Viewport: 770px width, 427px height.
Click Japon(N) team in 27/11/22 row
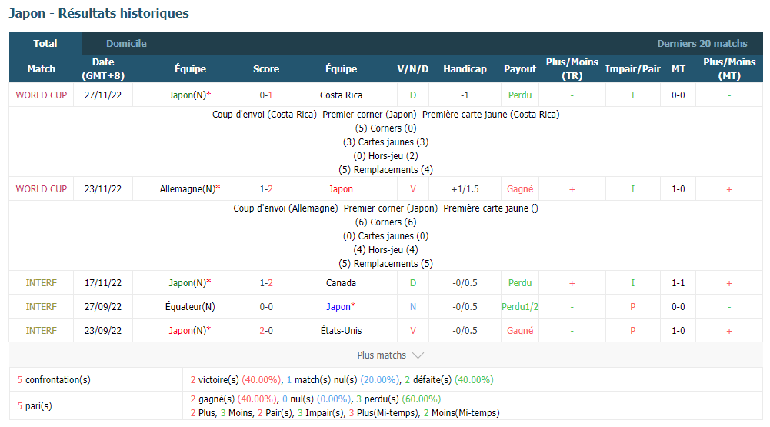click(189, 95)
